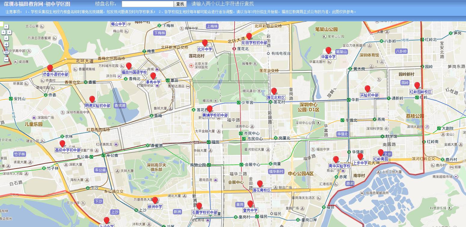
Task: Click the red pin above 南华实验学校
Action: point(336,160)
